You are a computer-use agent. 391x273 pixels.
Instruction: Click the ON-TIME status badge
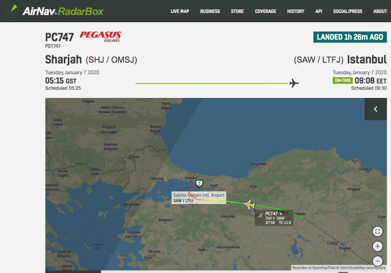pyautogui.click(x=343, y=80)
